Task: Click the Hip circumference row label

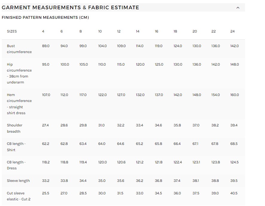Action: [x=19, y=73]
